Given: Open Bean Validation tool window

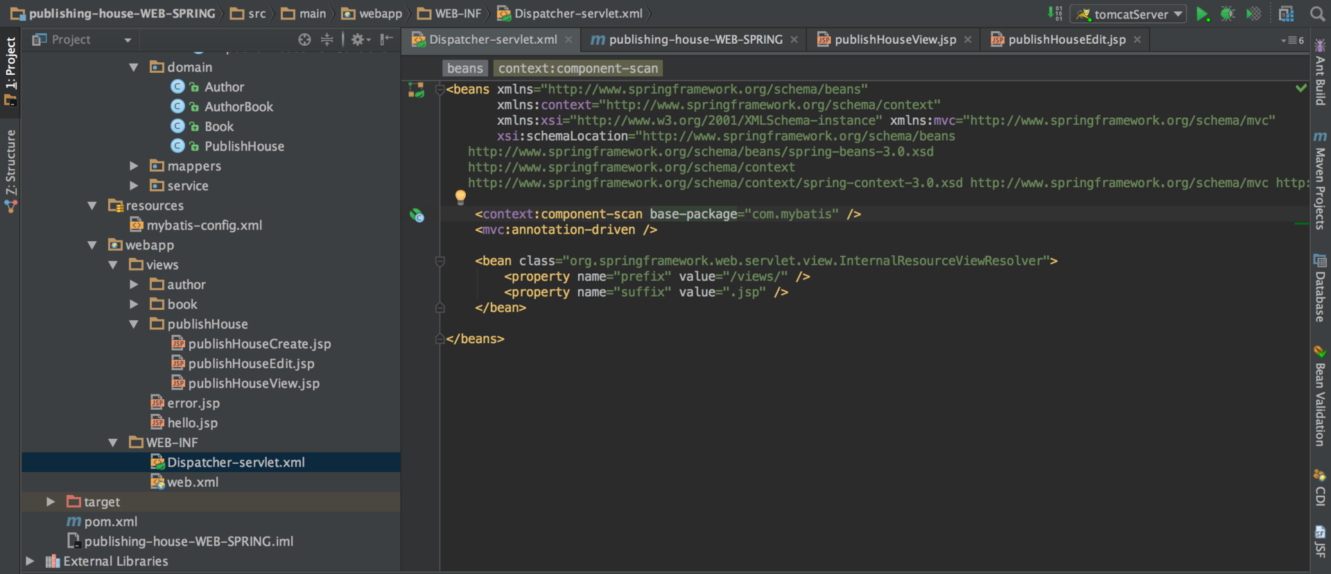Looking at the screenshot, I should point(1320,396).
